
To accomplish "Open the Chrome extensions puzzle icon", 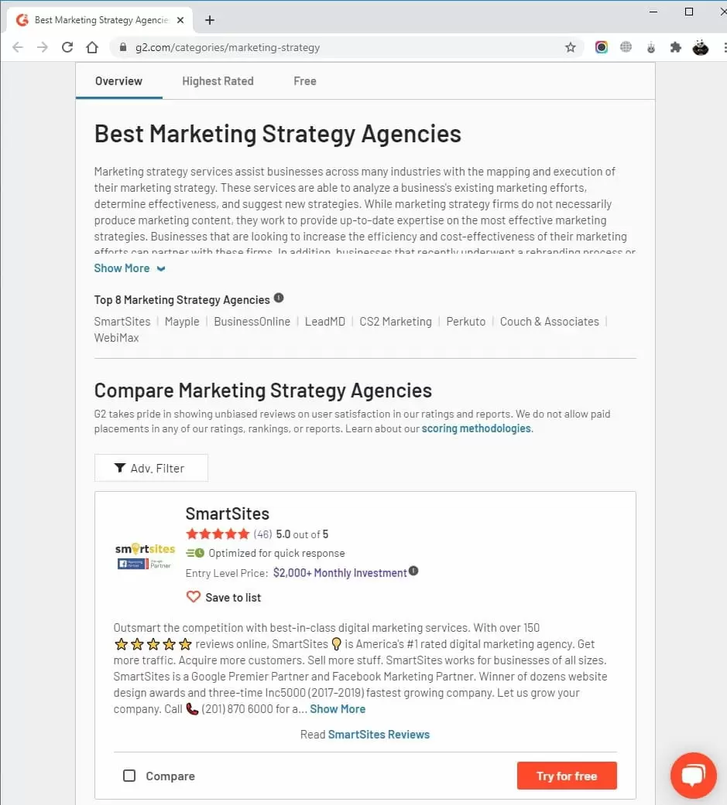I will coord(675,47).
